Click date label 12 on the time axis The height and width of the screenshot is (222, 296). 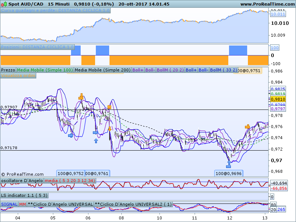point(229,218)
